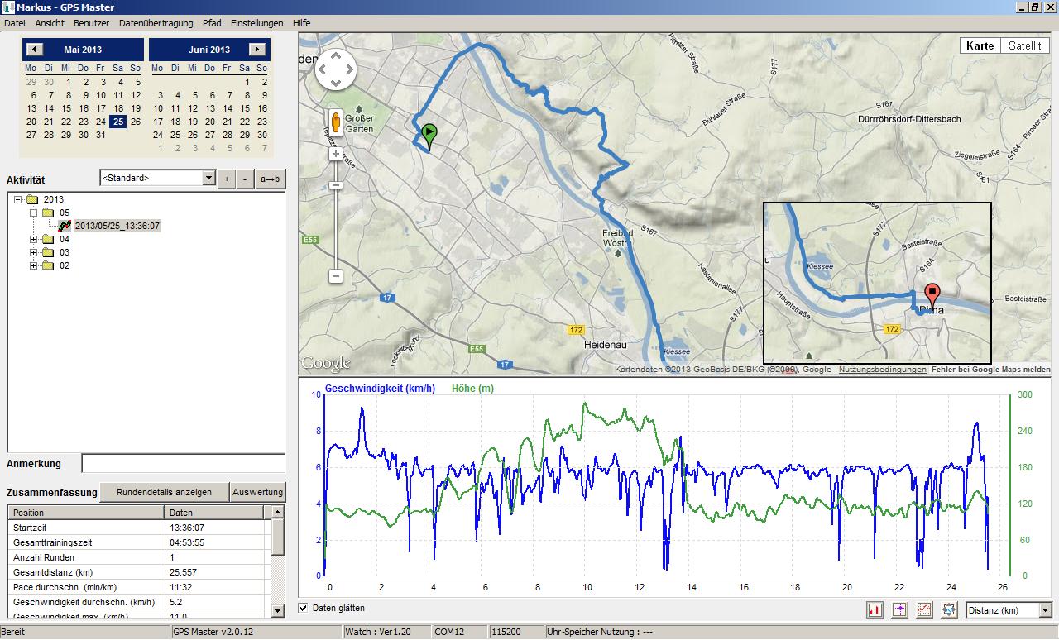Image resolution: width=1059 pixels, height=640 pixels.
Task: Open the Datei menu
Action: [15, 23]
